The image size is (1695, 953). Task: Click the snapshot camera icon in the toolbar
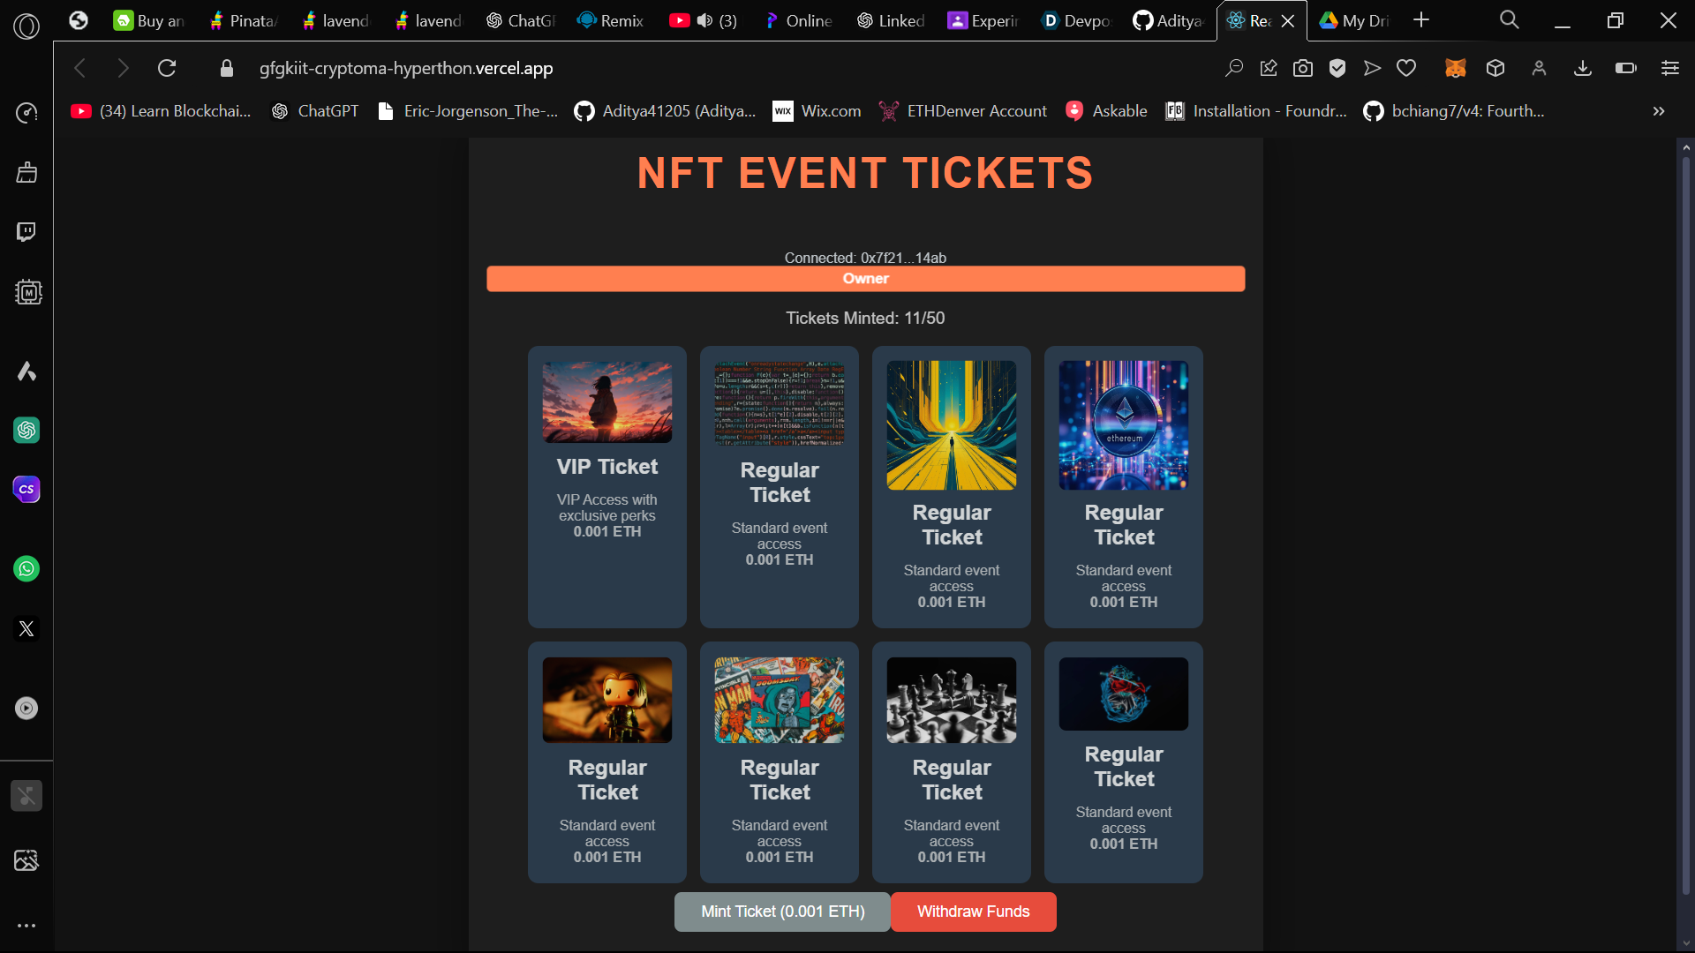click(1303, 68)
